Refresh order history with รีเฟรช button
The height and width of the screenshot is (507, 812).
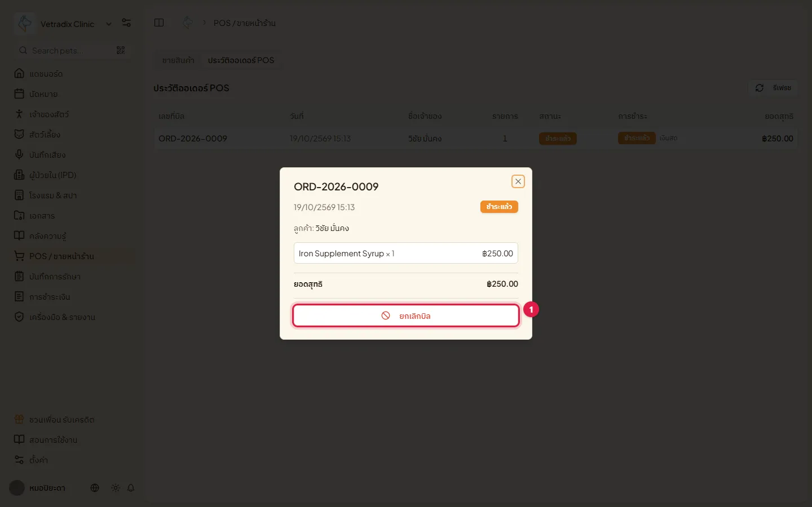[773, 88]
